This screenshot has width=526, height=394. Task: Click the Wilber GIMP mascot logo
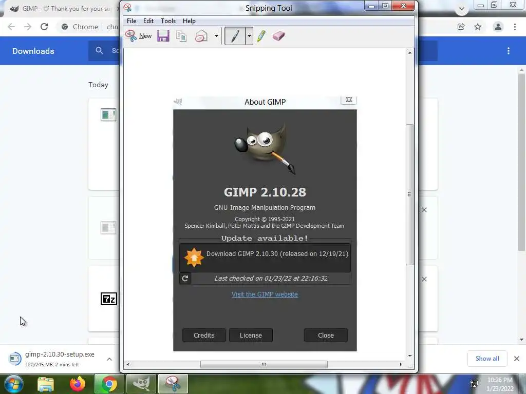coord(265,148)
